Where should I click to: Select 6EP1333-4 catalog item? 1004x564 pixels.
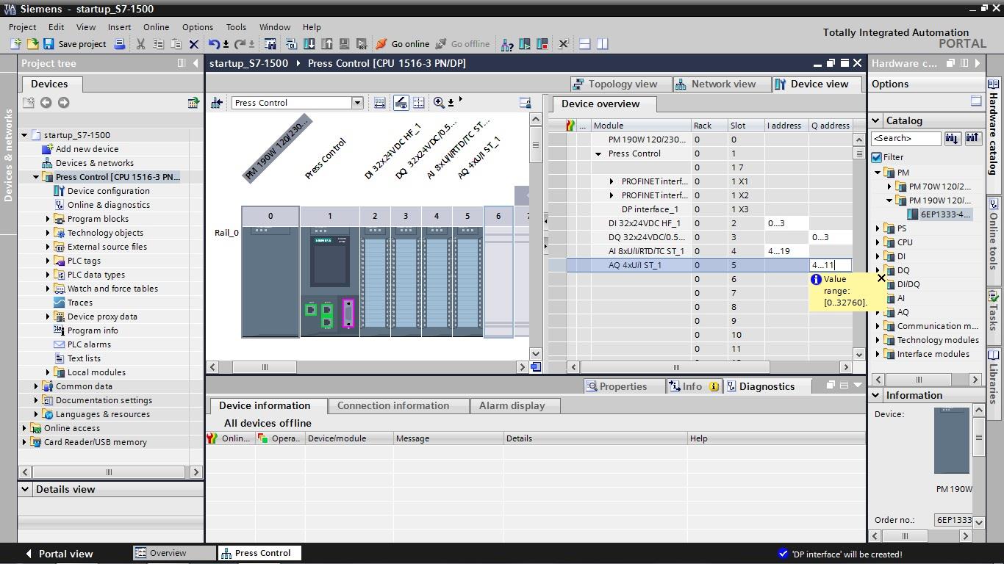[946, 214]
